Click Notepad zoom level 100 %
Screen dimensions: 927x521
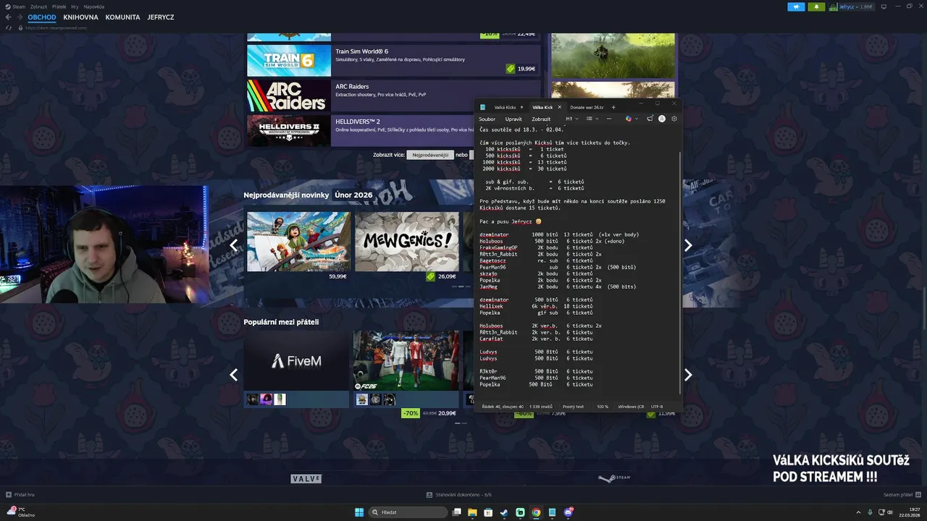[x=603, y=407]
